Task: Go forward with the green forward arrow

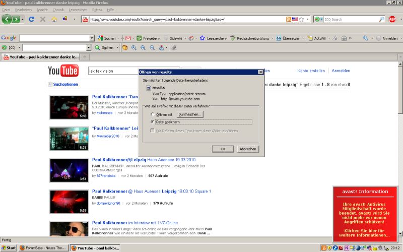Action: tap(16, 19)
